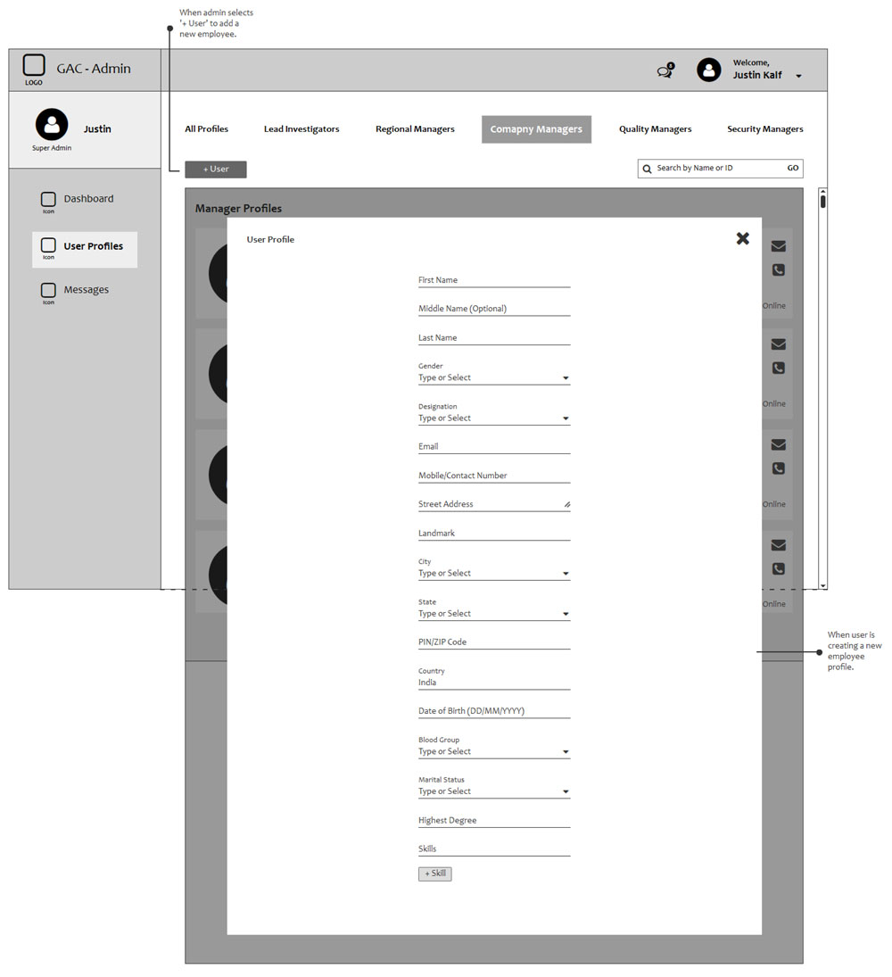Viewport: 892px width, 977px height.
Task: Open the account menu arrow beside Justin Kalf
Action: [798, 77]
